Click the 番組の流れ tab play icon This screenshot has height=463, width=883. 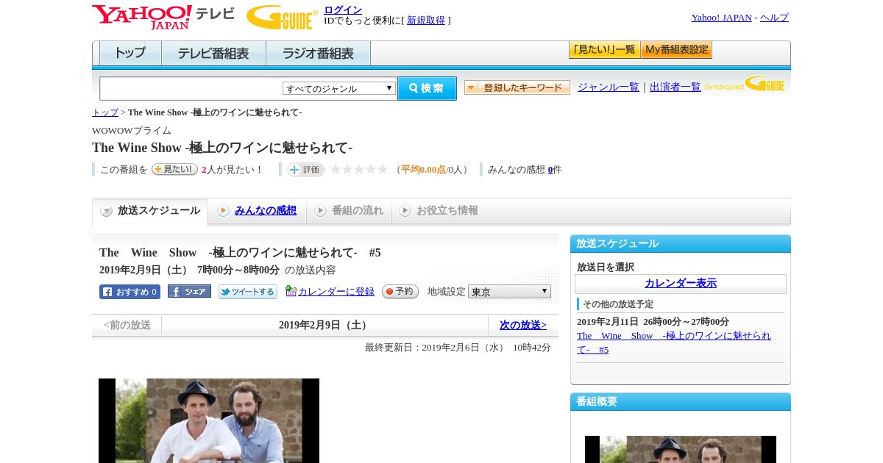320,211
